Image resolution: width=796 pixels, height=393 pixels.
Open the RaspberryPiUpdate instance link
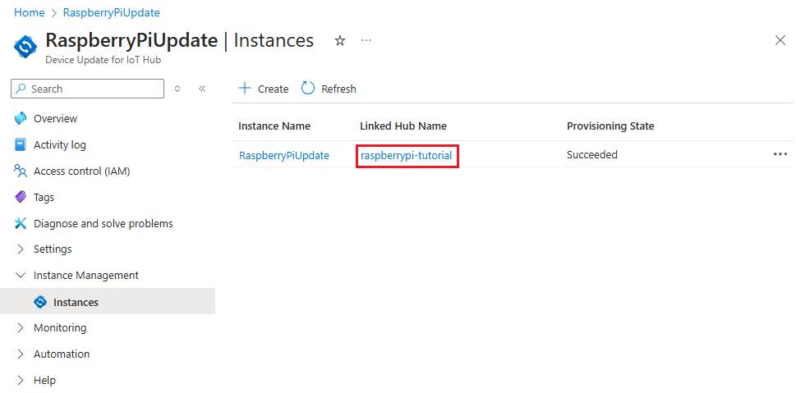tap(284, 155)
